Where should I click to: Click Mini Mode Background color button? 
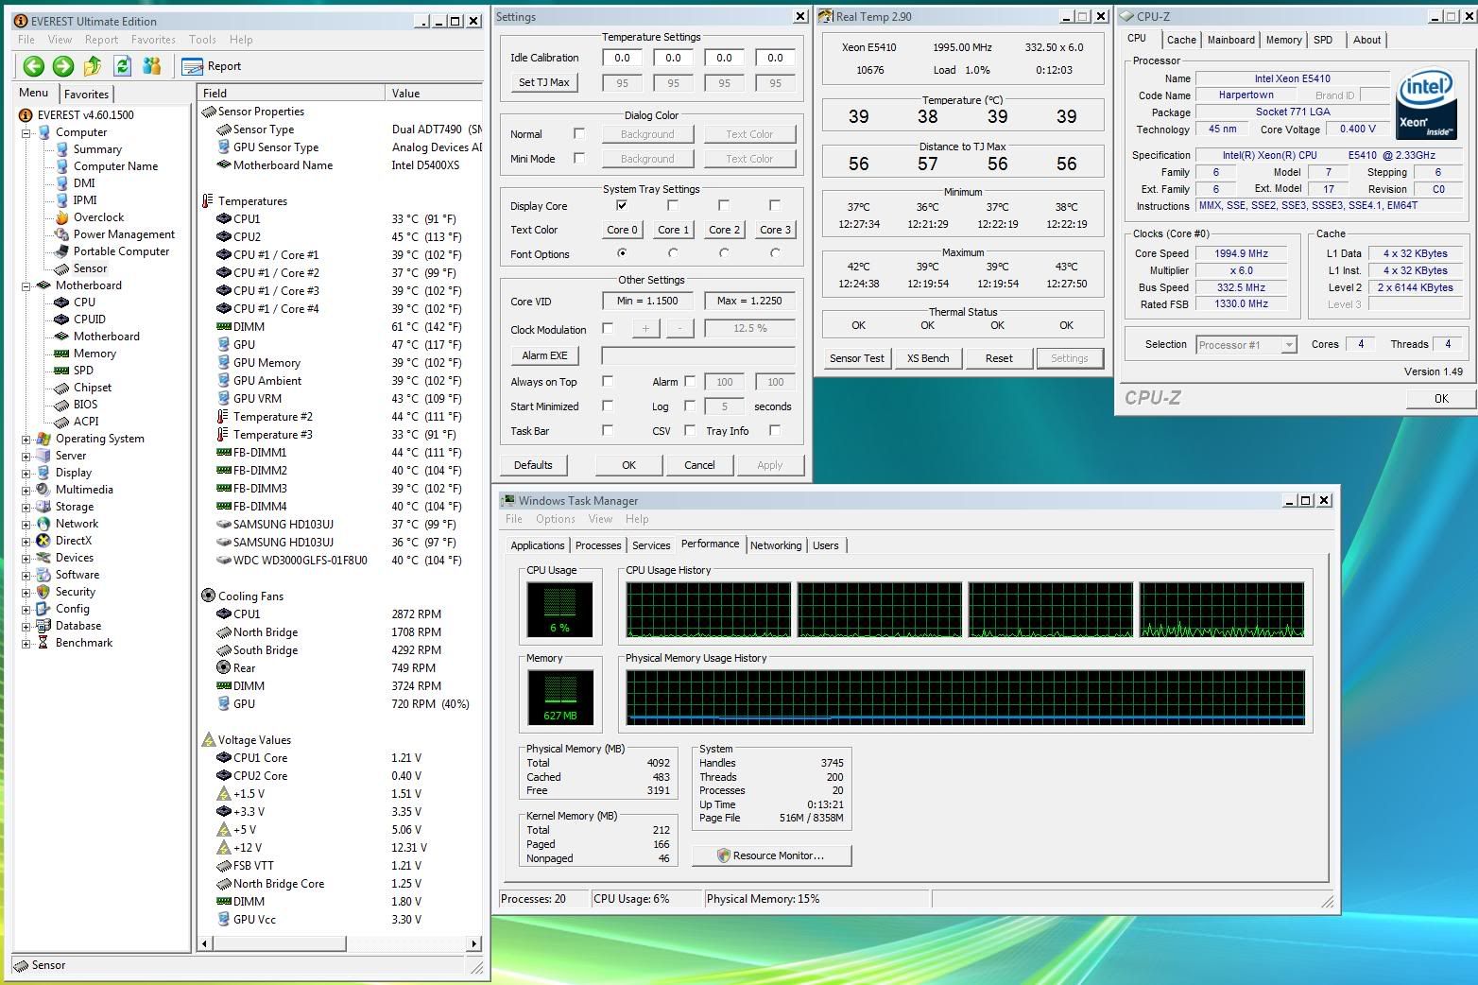pyautogui.click(x=647, y=159)
